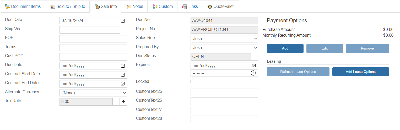The height and width of the screenshot is (130, 400).
Task: Click the Refresh Lease Options button
Action: click(298, 72)
